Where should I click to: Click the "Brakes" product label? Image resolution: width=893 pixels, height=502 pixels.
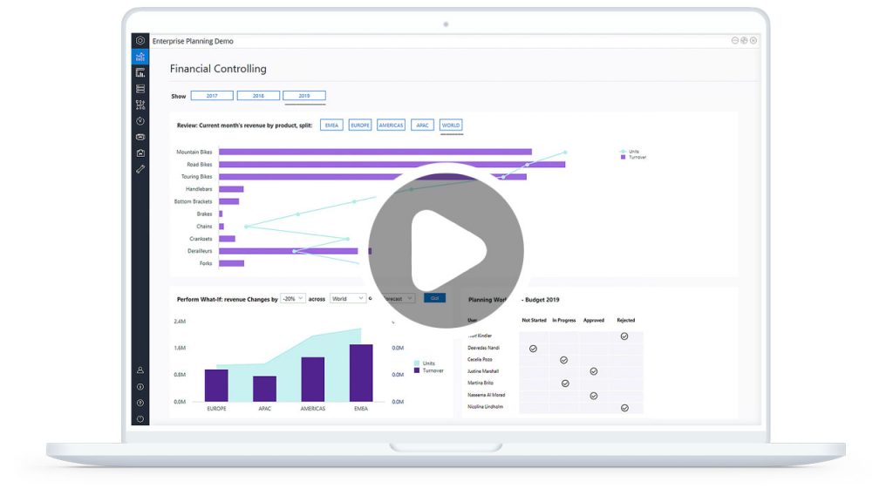[204, 214]
